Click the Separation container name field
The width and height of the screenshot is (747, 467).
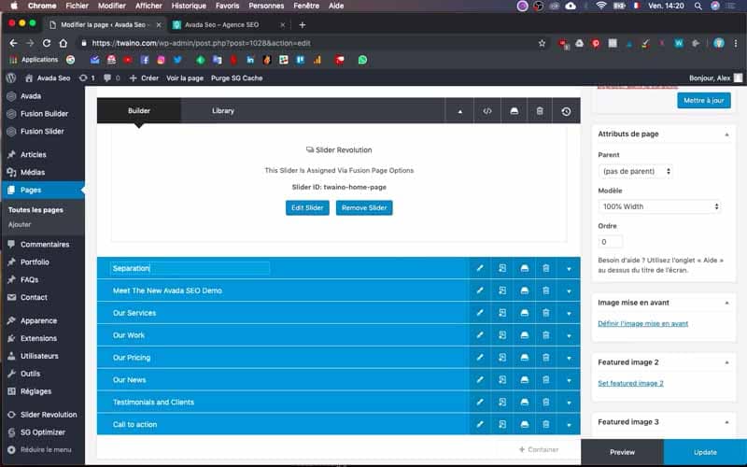point(190,268)
